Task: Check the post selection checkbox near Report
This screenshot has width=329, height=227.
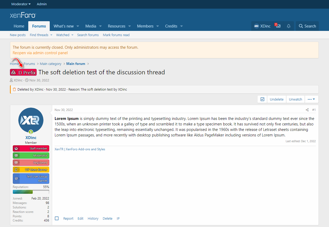Action: click(x=57, y=218)
